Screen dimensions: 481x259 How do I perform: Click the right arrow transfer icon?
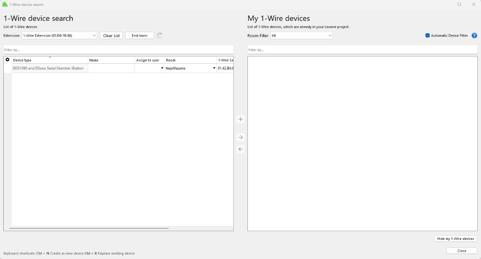point(240,137)
